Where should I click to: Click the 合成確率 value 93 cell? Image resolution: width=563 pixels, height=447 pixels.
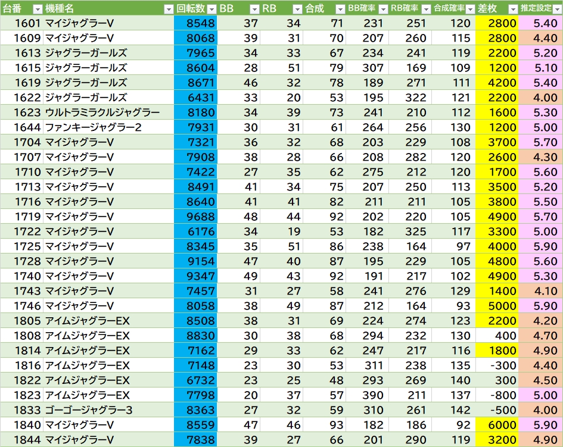tap(453, 306)
